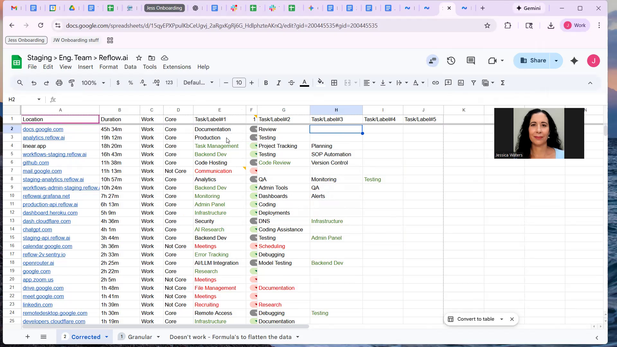Open the fill color paint bucket
This screenshot has width=617, height=347.
320,83
